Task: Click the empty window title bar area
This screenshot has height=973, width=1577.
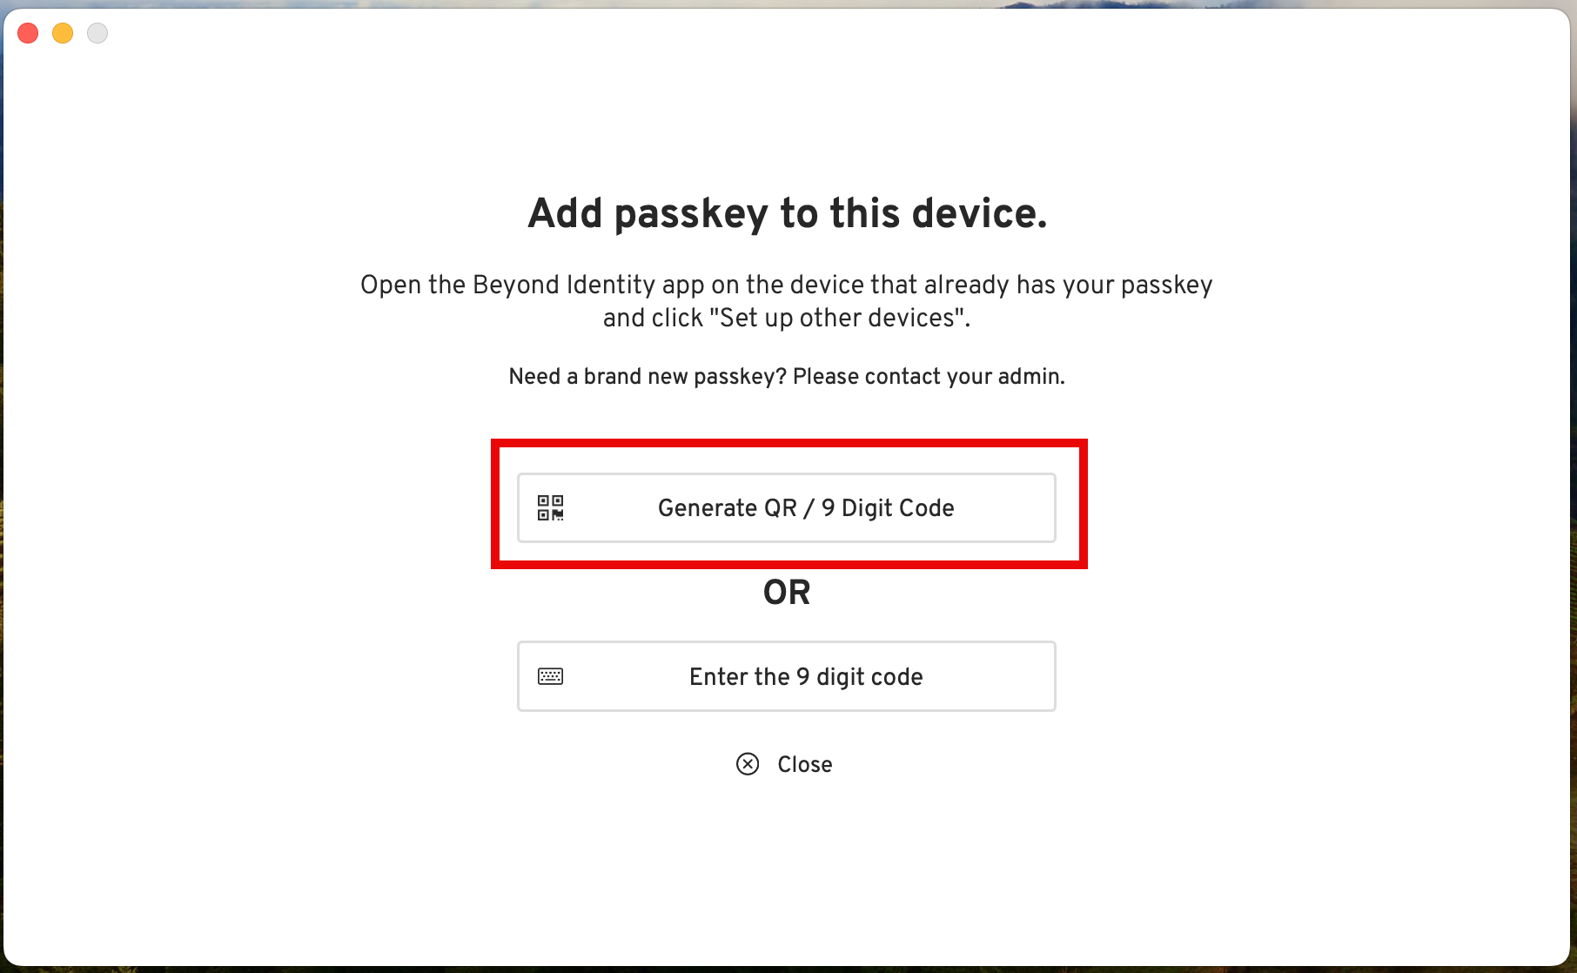Action: tap(783, 33)
